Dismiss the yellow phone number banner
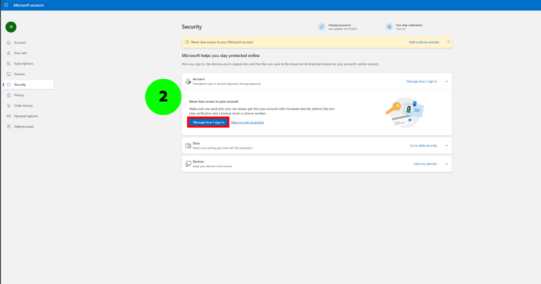This screenshot has width=541, height=284. pos(448,42)
